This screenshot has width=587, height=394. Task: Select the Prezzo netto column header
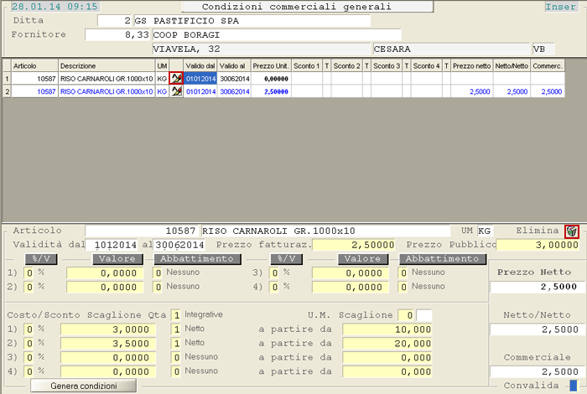pos(471,66)
